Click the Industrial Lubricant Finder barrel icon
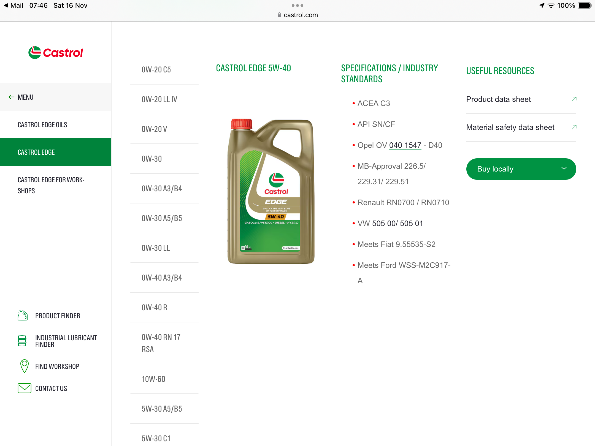This screenshot has height=446, width=595. tap(22, 341)
